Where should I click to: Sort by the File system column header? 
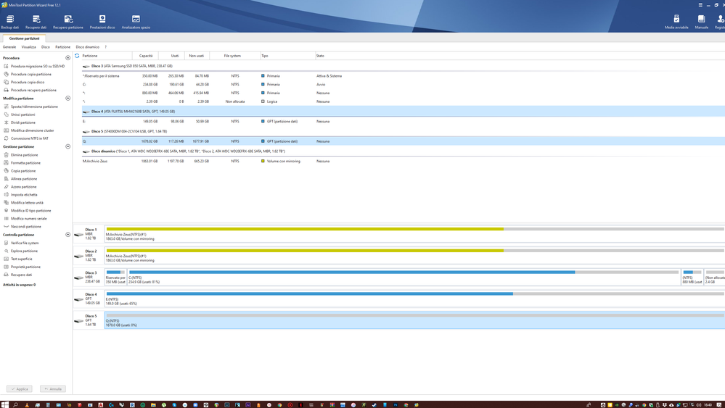(x=235, y=56)
